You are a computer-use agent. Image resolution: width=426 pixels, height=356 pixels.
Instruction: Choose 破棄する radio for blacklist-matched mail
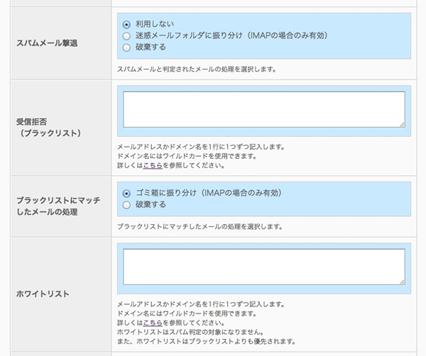(x=126, y=204)
